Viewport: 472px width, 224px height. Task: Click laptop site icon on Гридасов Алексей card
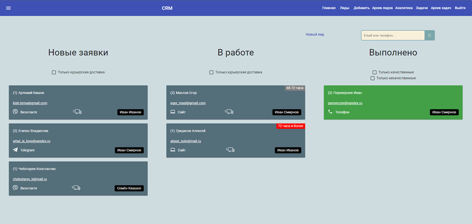coord(173,150)
